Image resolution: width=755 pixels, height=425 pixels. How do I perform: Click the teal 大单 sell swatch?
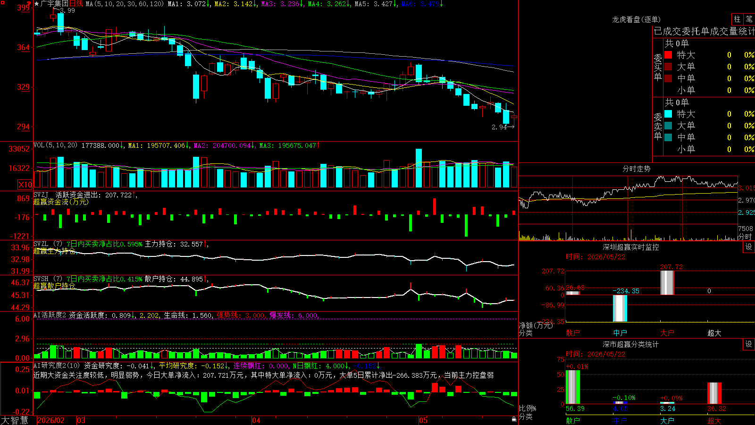[668, 126]
